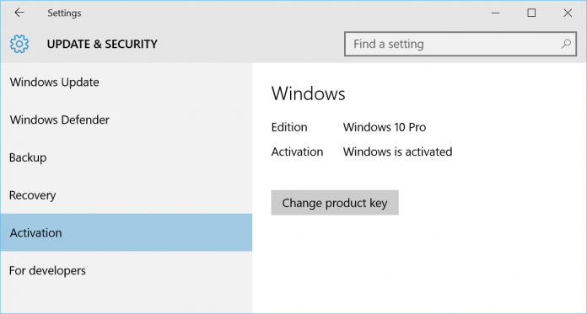Open Windows Defender section

[127, 120]
